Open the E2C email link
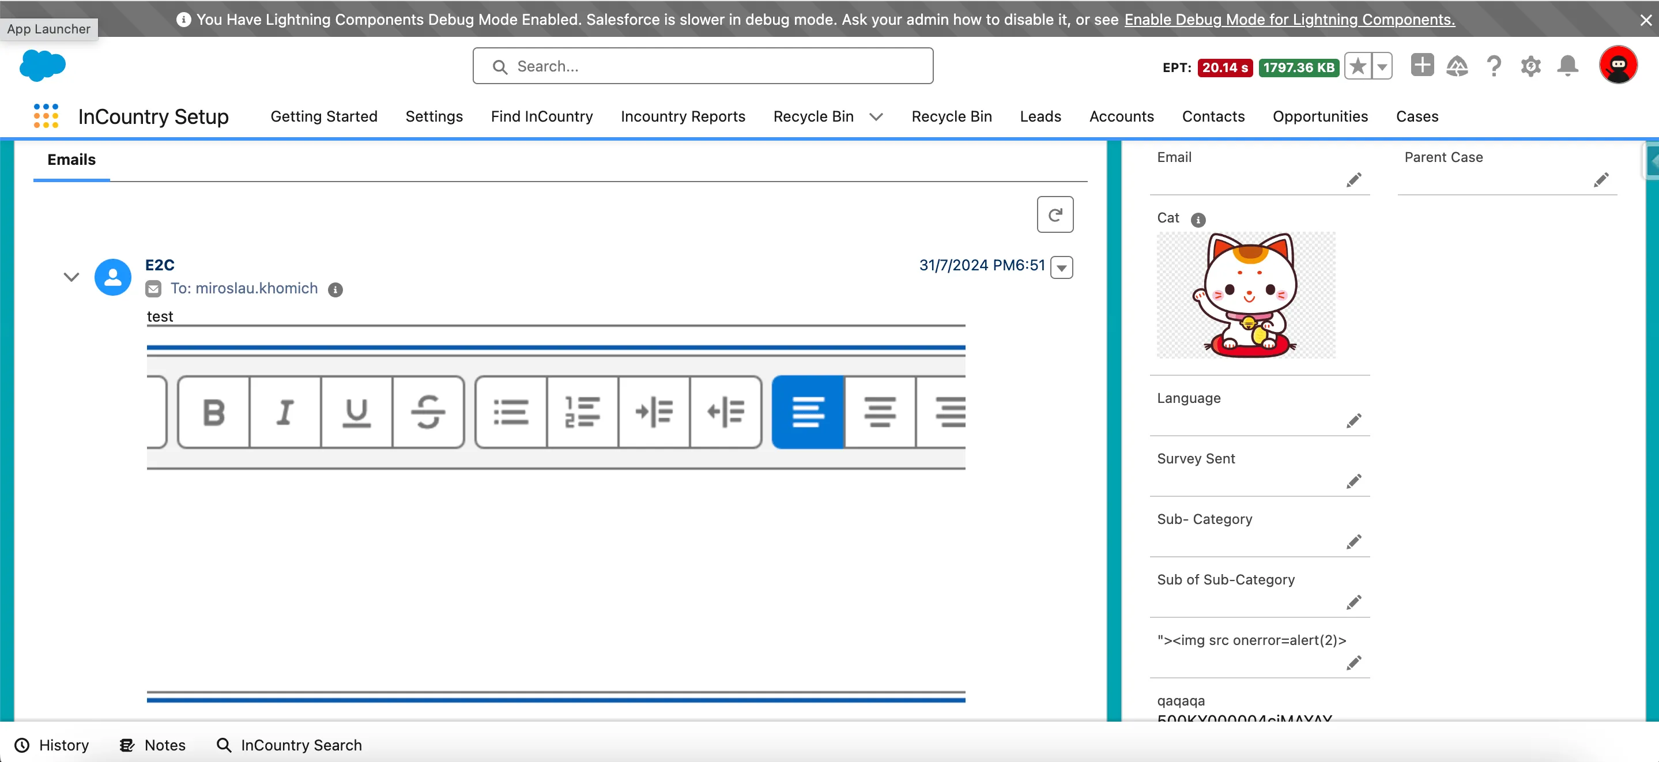 [x=160, y=265]
